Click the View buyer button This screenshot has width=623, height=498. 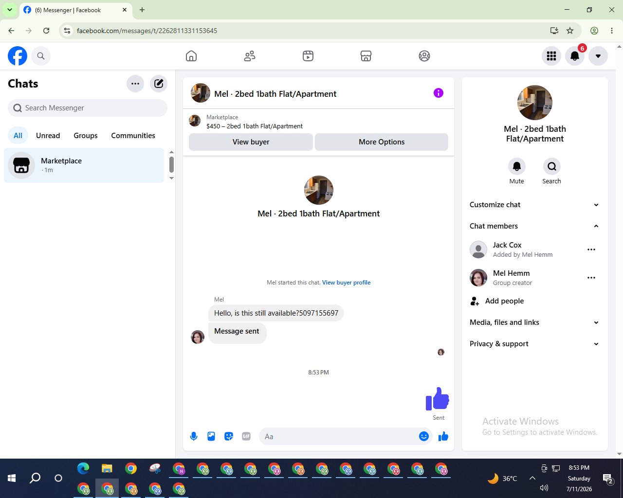point(251,142)
